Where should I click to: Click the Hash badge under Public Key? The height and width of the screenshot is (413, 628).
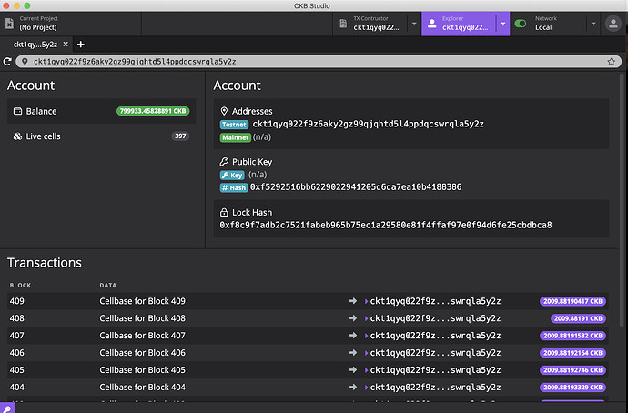(234, 187)
